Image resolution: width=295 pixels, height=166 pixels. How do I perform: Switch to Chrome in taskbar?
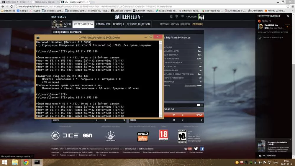(x=26, y=162)
